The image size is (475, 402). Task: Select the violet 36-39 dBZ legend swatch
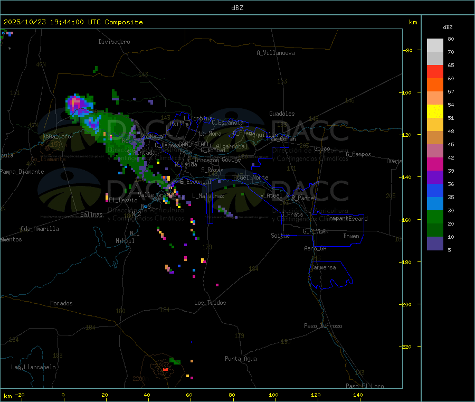(x=435, y=177)
